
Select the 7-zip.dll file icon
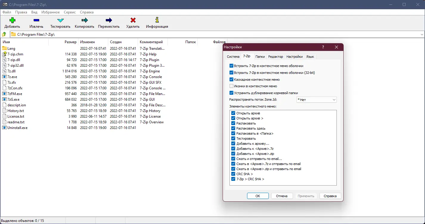pos(4,60)
